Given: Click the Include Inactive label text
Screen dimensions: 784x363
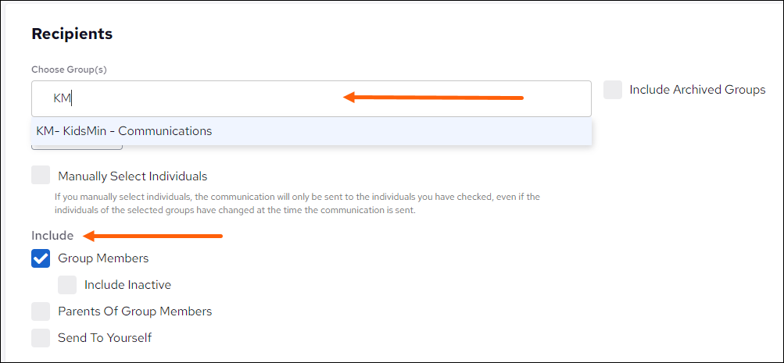Looking at the screenshot, I should point(127,285).
